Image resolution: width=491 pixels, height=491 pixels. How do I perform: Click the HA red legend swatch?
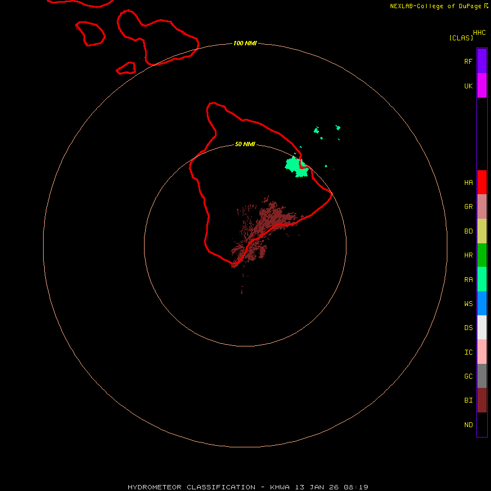point(482,182)
